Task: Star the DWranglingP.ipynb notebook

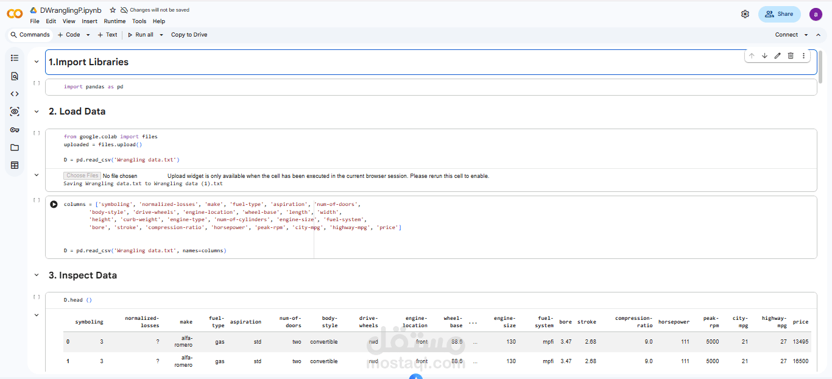Action: tap(113, 10)
